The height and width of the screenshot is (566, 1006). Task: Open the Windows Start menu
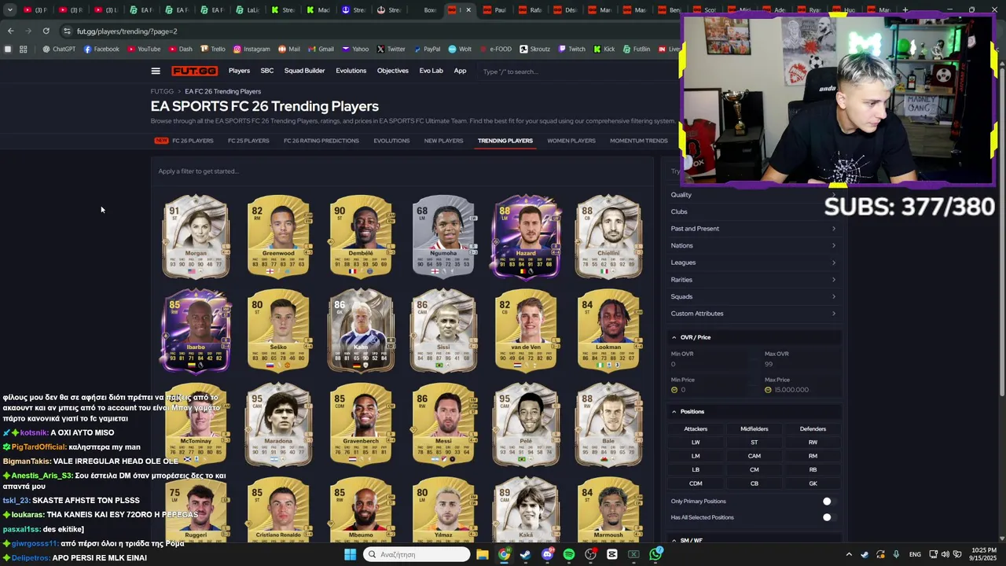pyautogui.click(x=350, y=554)
